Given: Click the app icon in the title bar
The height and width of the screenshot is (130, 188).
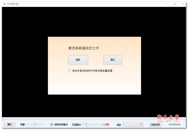Looking at the screenshot, I should [x=4, y=4].
